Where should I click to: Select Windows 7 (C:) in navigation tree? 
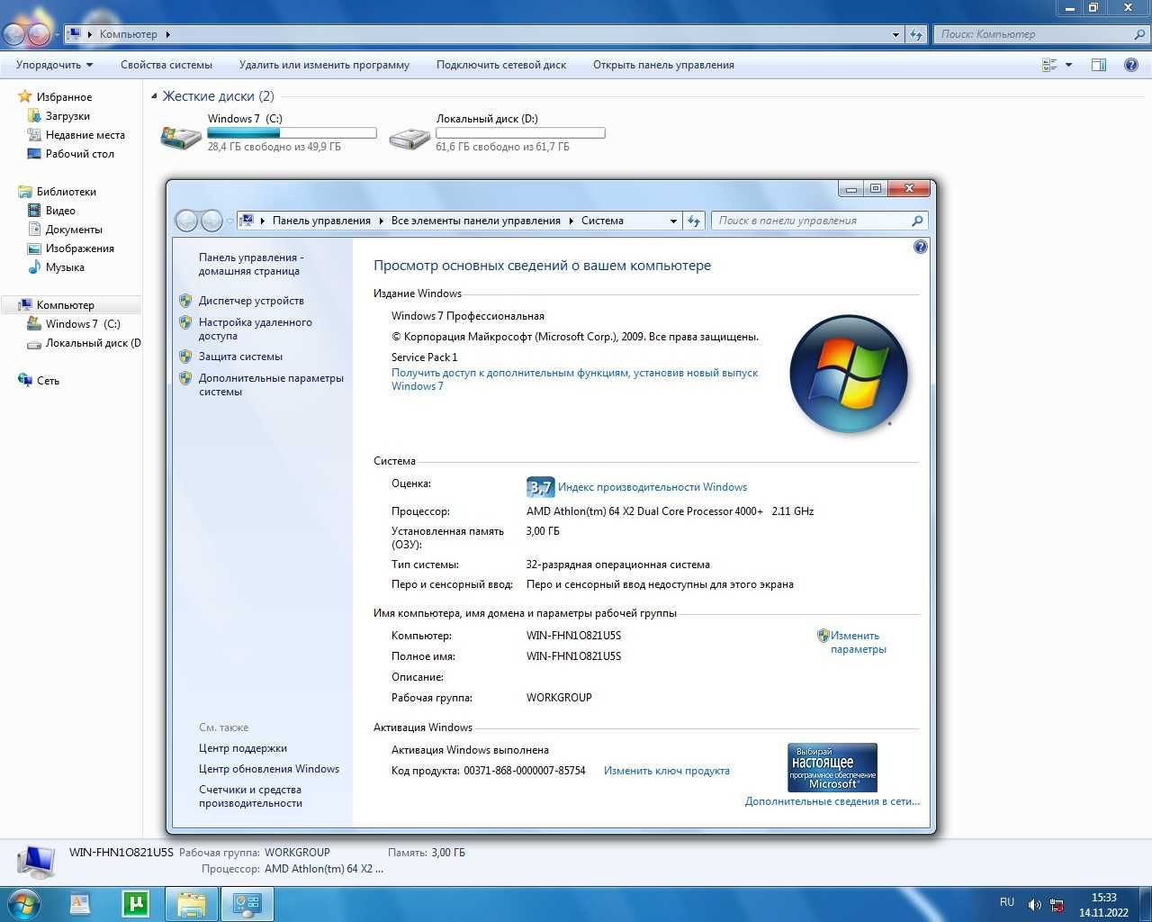pyautogui.click(x=83, y=323)
